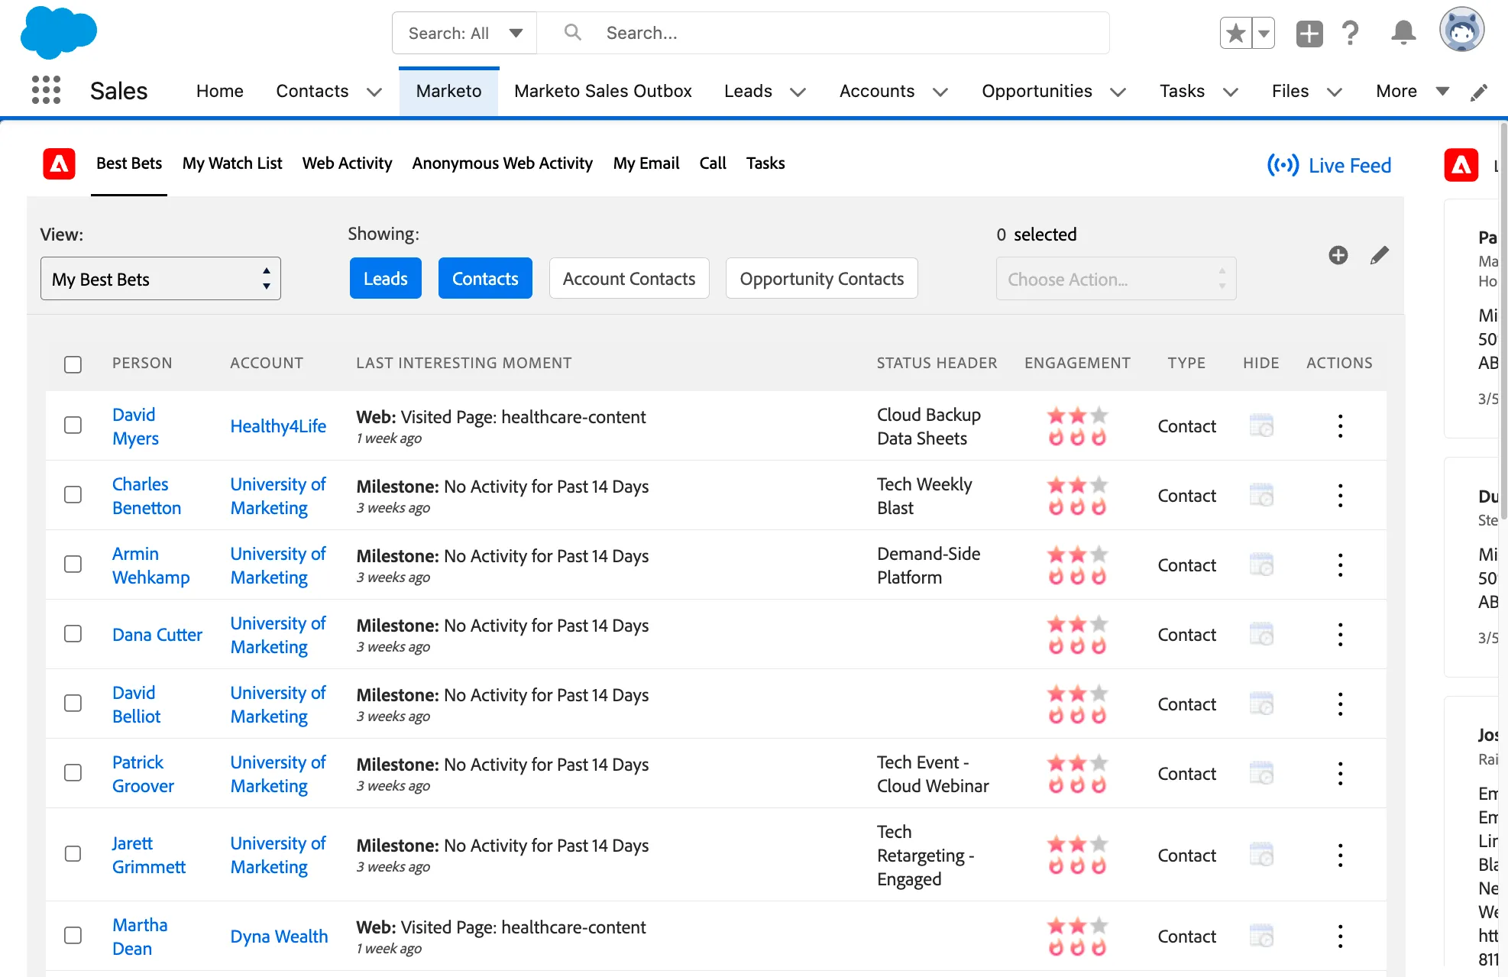The width and height of the screenshot is (1508, 977).
Task: Tick the checkbox for Armin Wehkamp
Action: point(73,564)
